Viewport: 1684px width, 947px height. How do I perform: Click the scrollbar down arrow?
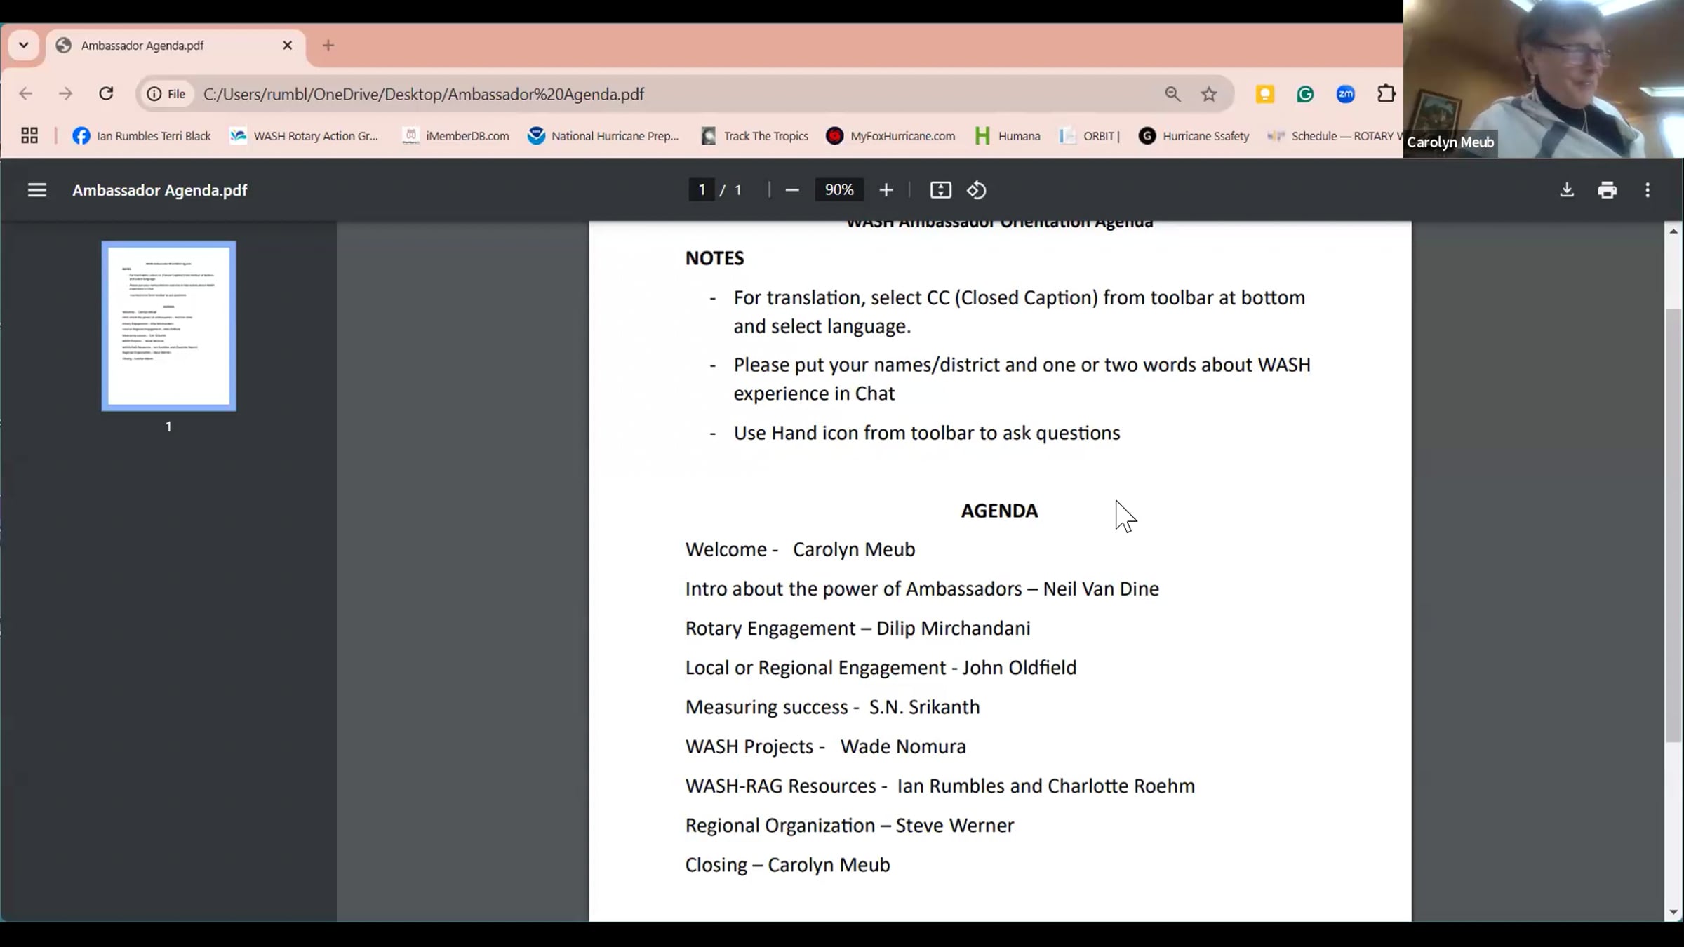pyautogui.click(x=1673, y=913)
